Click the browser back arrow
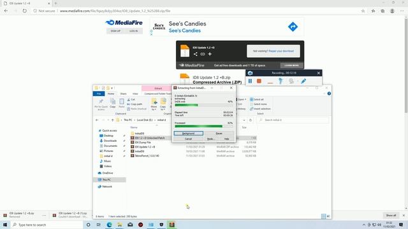Screen dimensions: 408x229 tap(6, 11)
